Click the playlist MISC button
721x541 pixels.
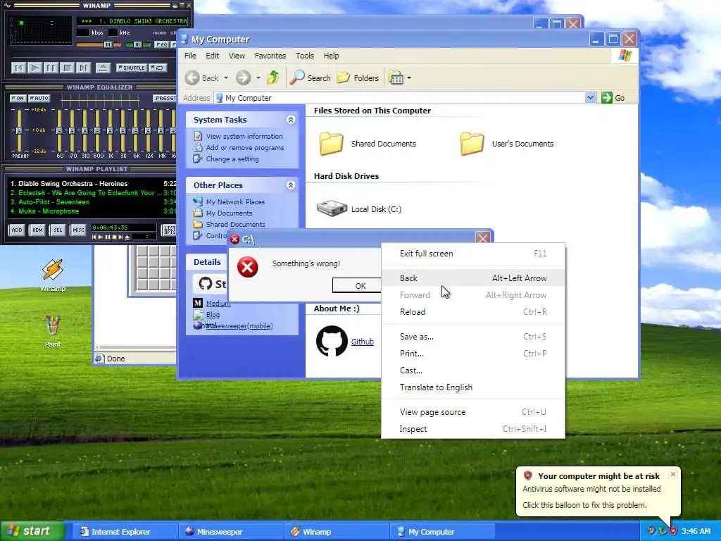pos(78,230)
